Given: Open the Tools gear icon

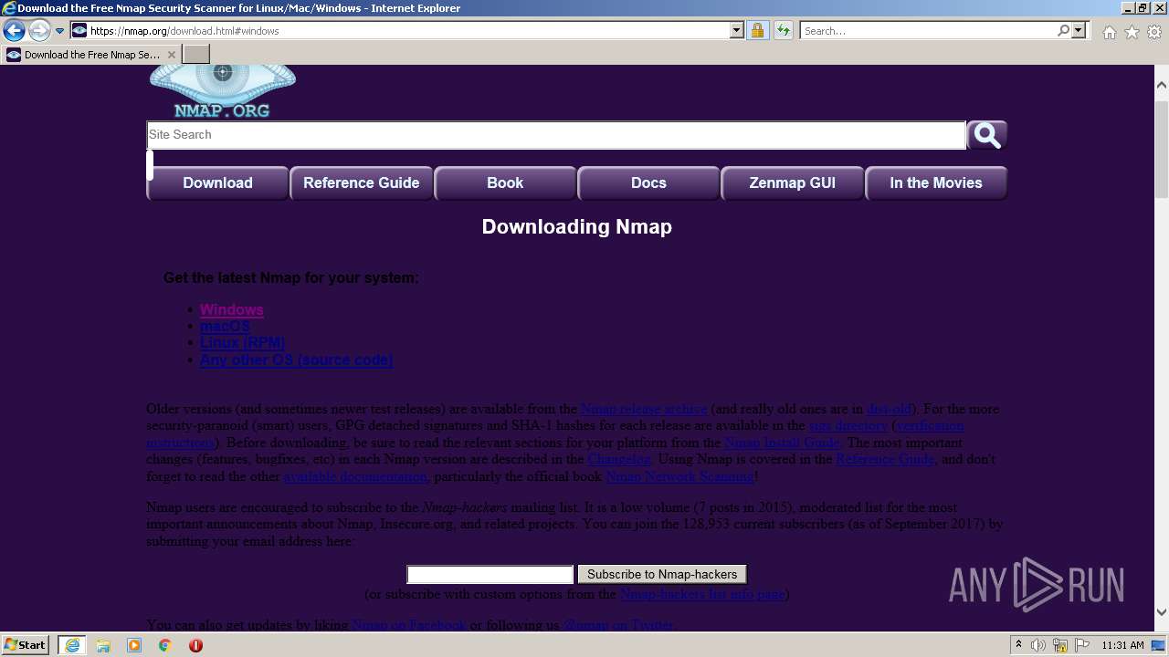Looking at the screenshot, I should pos(1154,32).
